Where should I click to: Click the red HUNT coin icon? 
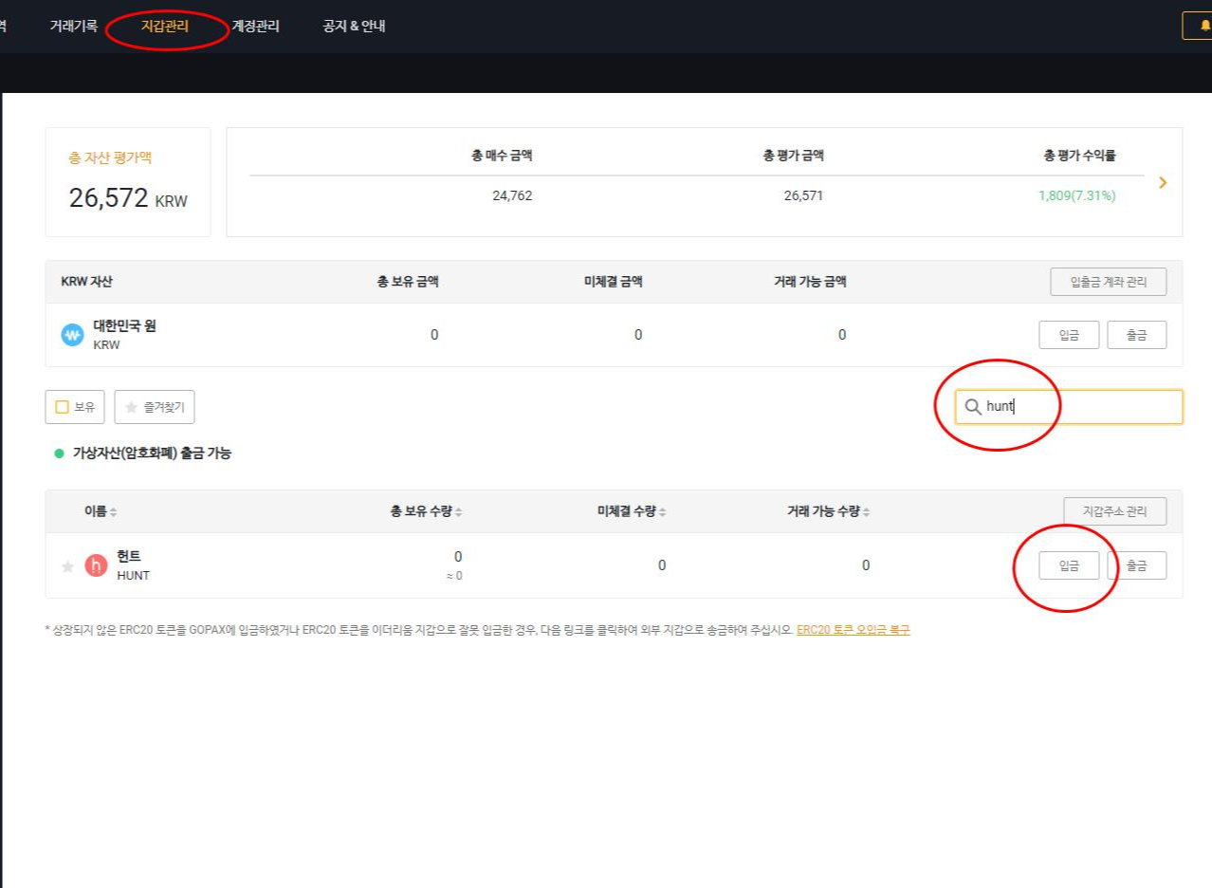[x=96, y=565]
